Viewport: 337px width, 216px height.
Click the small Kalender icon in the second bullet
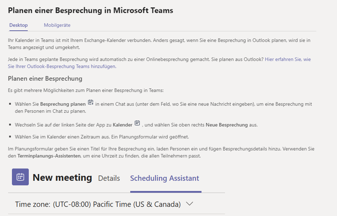tap(137, 123)
